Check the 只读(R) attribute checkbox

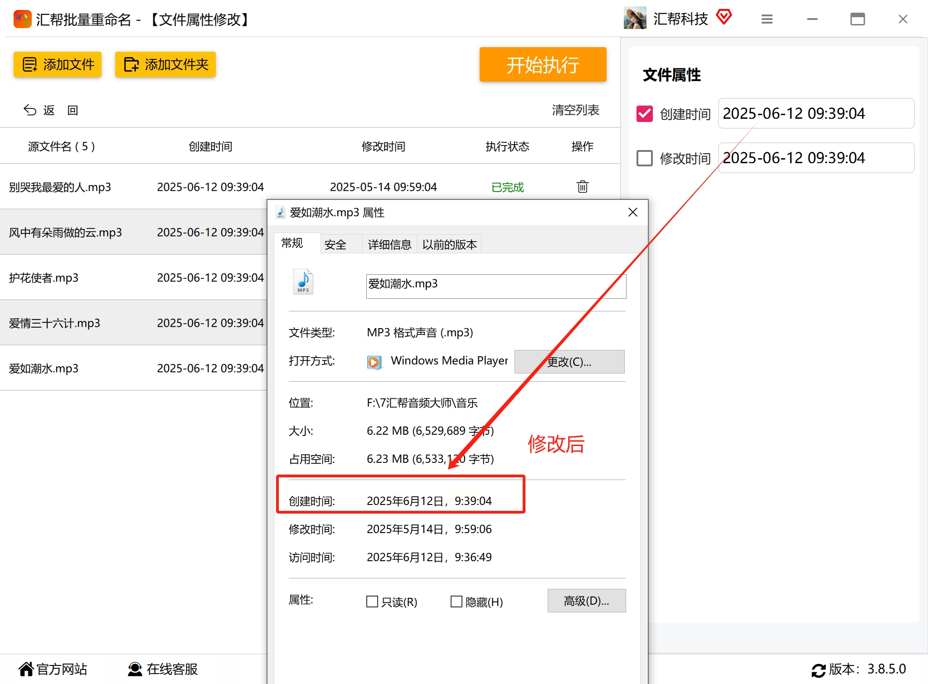tap(372, 602)
